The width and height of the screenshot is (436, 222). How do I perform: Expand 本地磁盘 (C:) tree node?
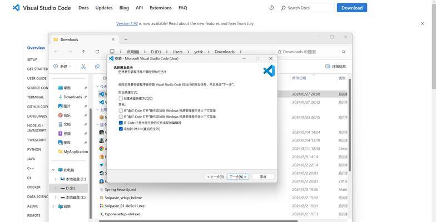(56, 179)
